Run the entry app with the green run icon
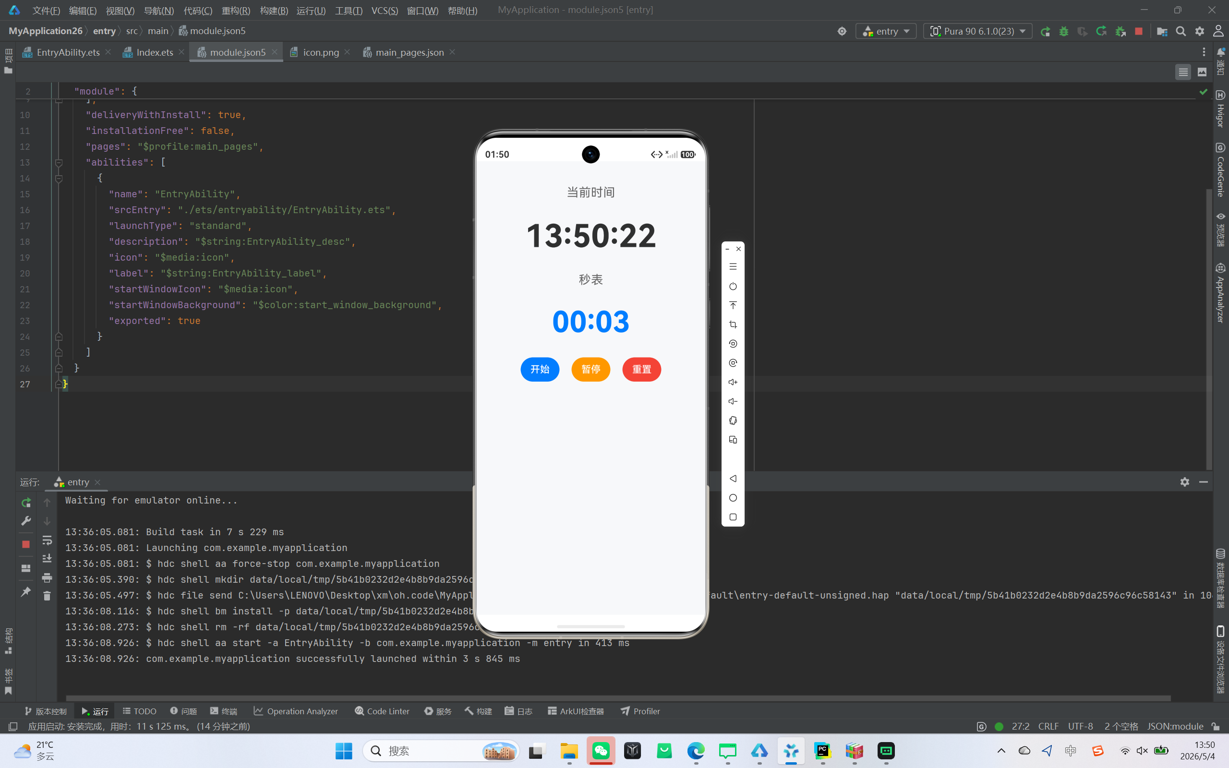 (1045, 32)
